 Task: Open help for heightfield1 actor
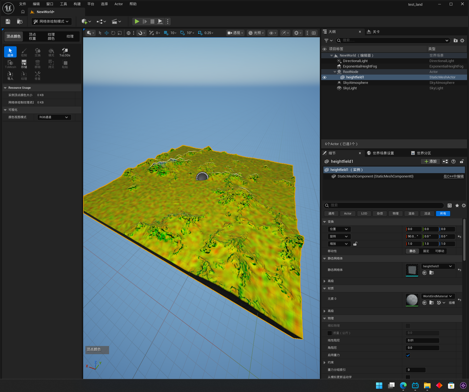[453, 161]
